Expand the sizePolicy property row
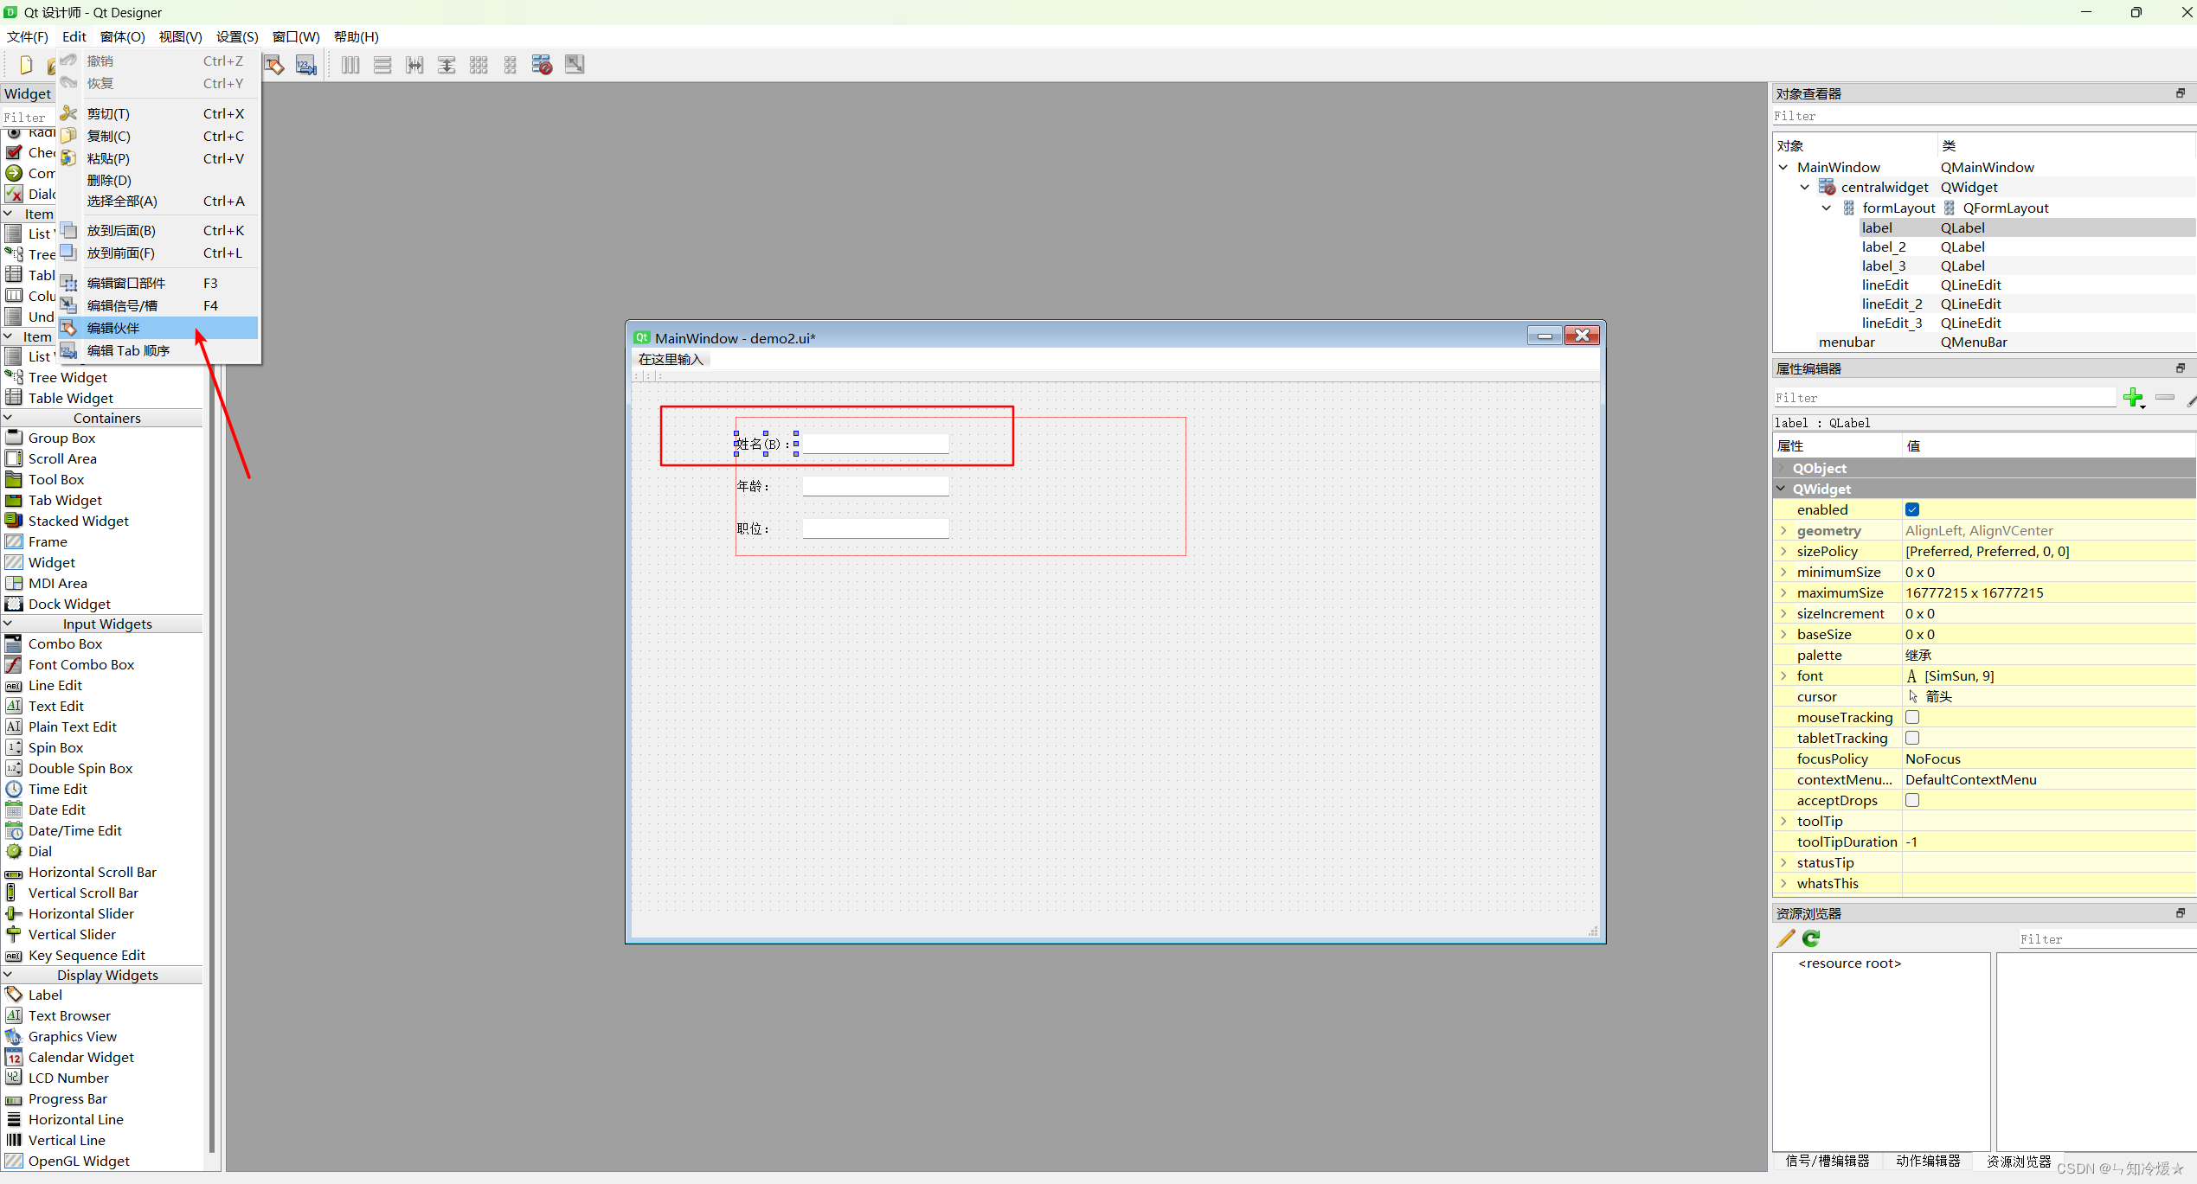Screen dimensions: 2197x1184 coord(1787,551)
